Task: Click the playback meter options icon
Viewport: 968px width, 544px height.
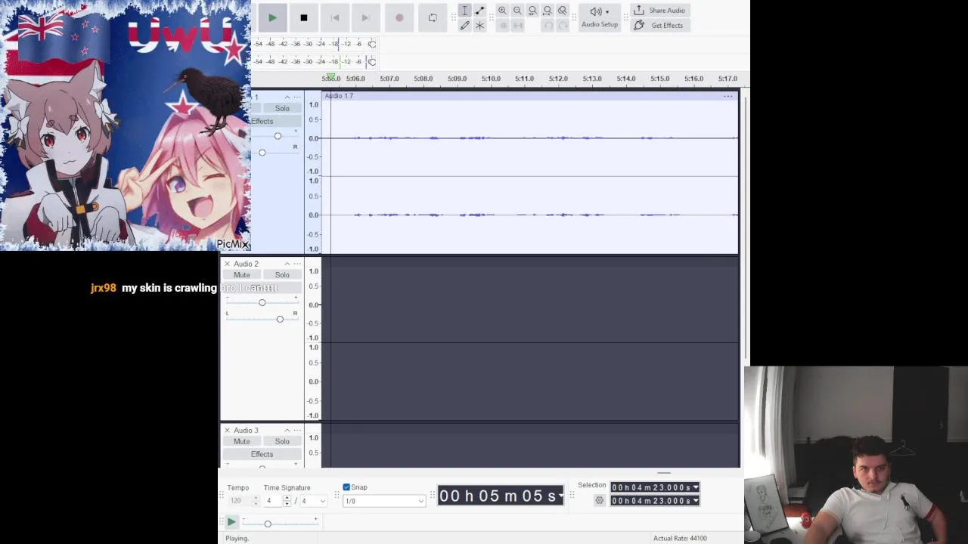Action: tap(371, 61)
